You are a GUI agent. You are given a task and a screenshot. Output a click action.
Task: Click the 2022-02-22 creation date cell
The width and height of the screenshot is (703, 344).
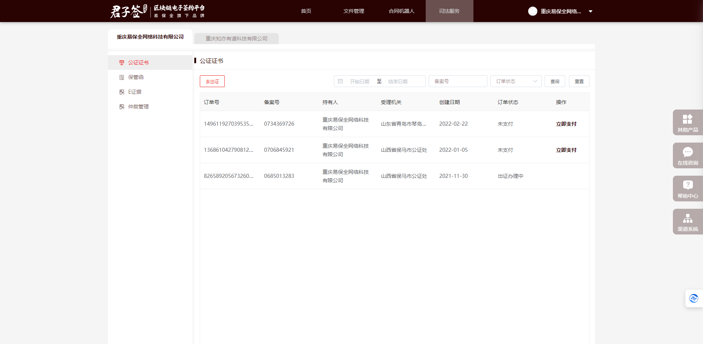point(454,124)
